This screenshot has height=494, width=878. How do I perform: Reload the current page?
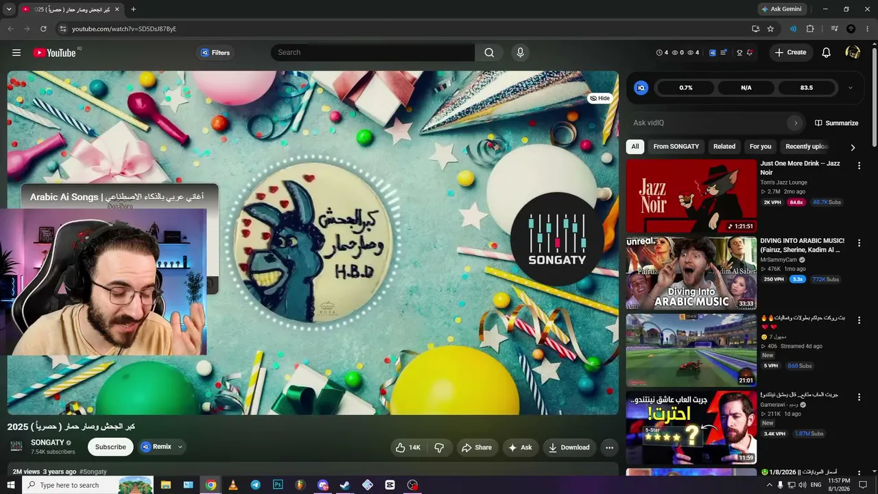point(43,29)
